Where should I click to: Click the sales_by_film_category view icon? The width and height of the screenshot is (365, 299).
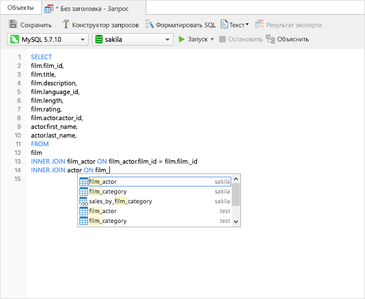84,201
